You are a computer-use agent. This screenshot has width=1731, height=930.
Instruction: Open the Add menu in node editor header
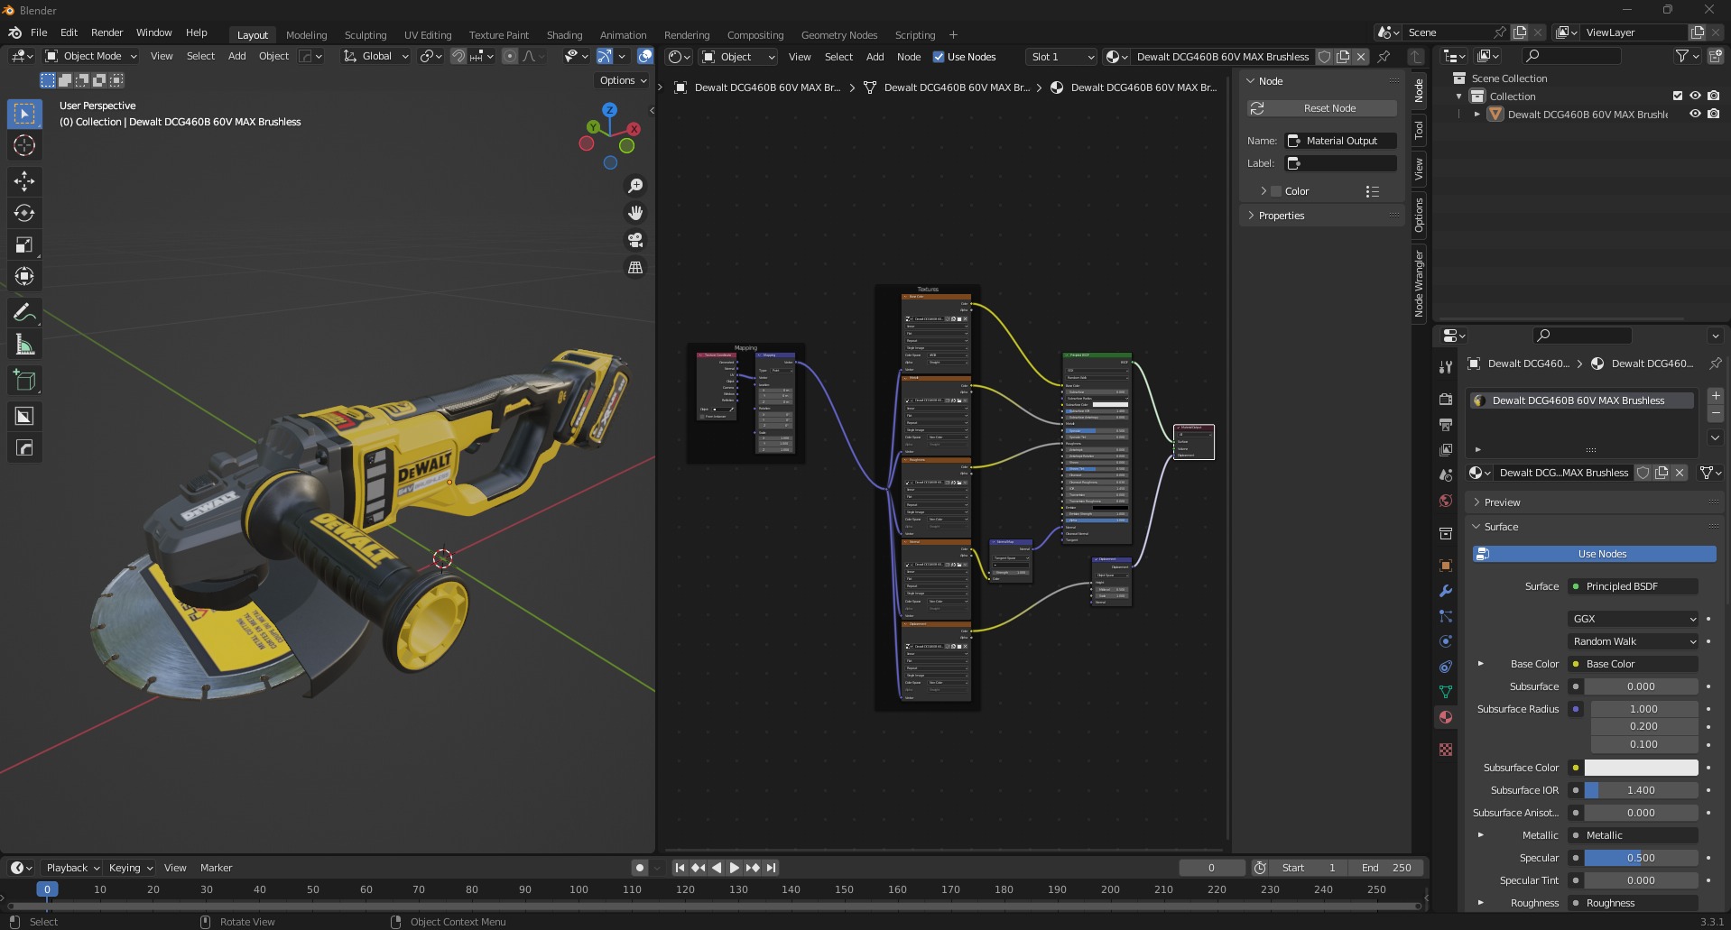tap(875, 57)
